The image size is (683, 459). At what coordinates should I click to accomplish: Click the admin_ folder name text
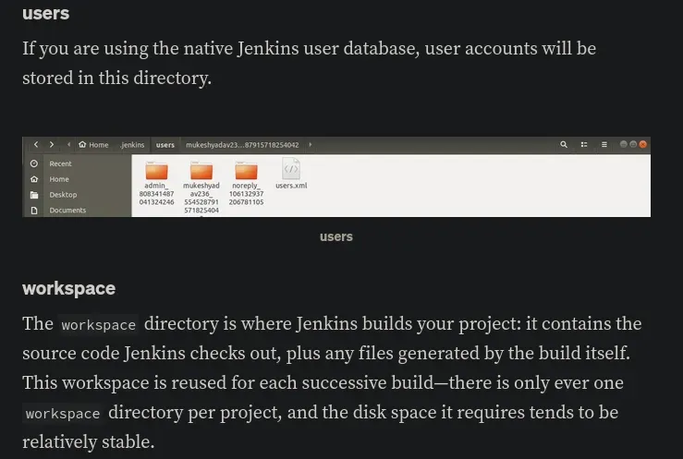[156, 194]
